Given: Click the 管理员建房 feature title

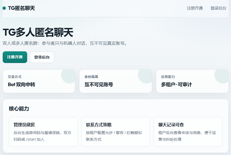Looking at the screenshot, I should (24, 125).
